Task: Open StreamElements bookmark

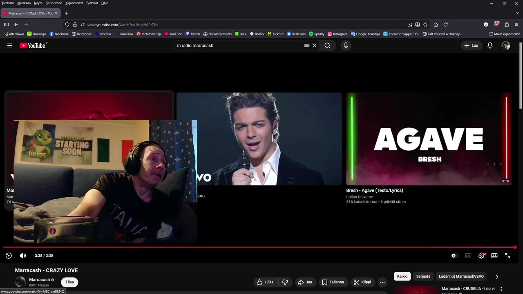Action: [217, 34]
